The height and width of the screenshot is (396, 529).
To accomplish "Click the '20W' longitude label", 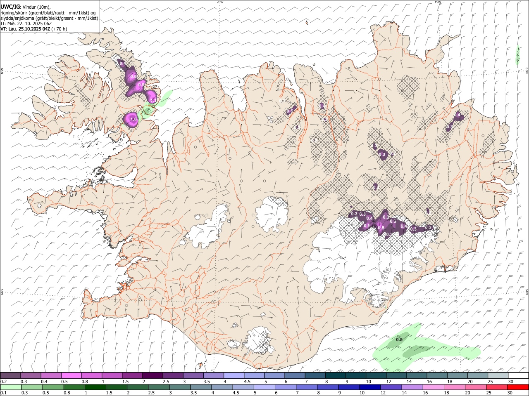I will point(220,2).
